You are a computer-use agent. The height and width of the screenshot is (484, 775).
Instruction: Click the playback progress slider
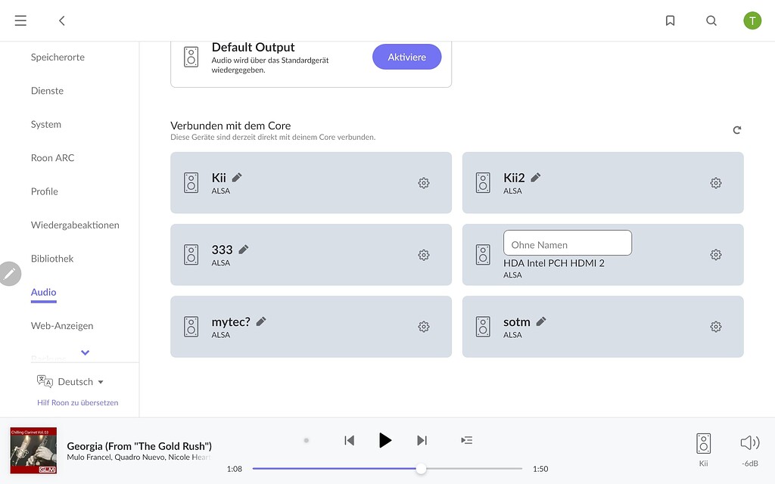pyautogui.click(x=421, y=469)
